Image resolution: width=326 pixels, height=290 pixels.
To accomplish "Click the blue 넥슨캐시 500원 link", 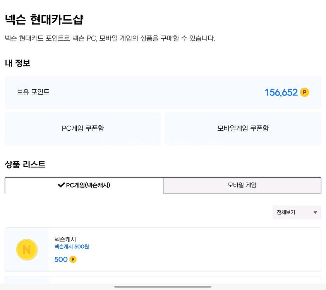I will (x=72, y=247).
